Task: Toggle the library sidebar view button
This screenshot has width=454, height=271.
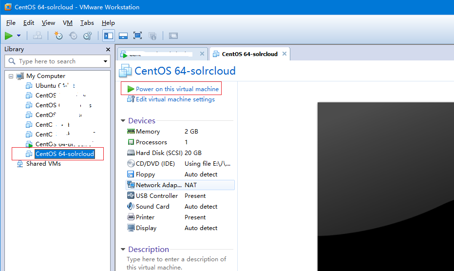Action: [109, 36]
